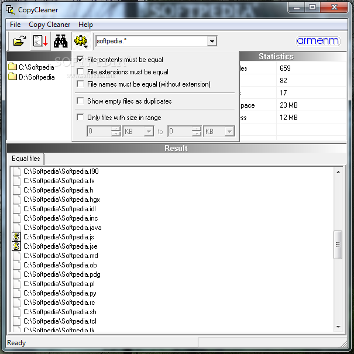Click the results scrollbar down arrow
This screenshot has height=354, width=354.
[338, 326]
